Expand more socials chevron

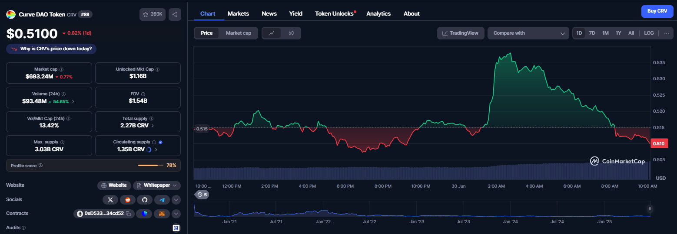(176, 200)
